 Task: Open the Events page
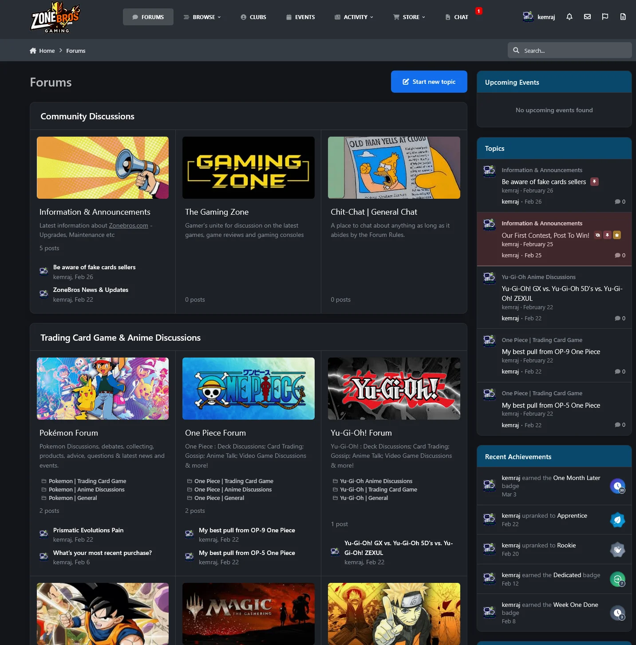(x=300, y=17)
